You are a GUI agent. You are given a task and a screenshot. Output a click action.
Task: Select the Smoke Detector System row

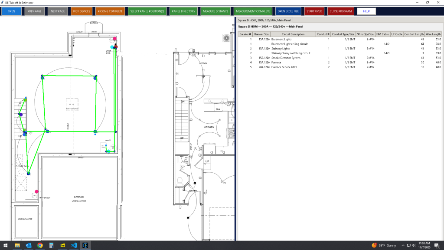point(286,58)
